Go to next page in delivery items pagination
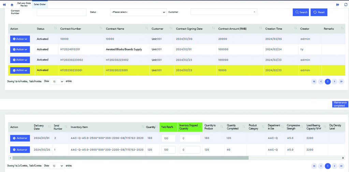The width and height of the screenshot is (349, 172). click(x=334, y=166)
